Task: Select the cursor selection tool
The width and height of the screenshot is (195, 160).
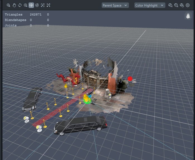Action: 8,5
